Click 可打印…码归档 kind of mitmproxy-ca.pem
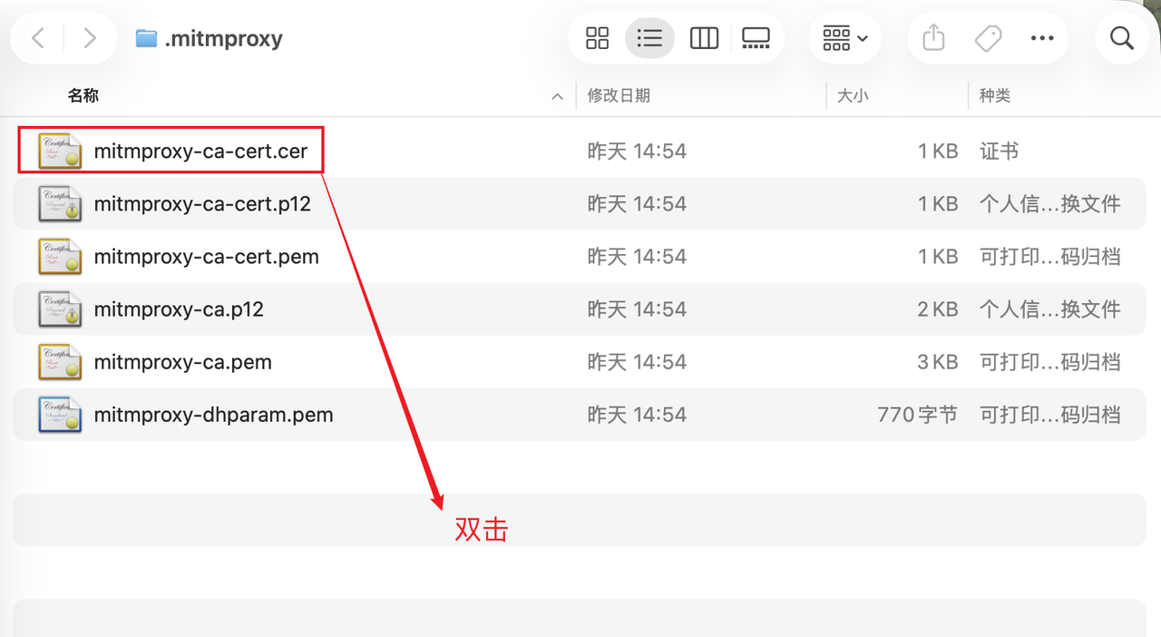This screenshot has width=1161, height=637. click(x=1050, y=362)
